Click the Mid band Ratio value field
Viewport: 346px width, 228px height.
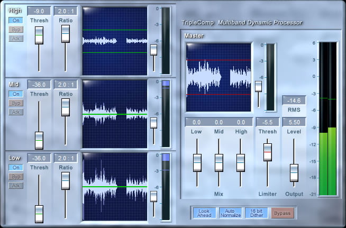[x=66, y=85]
